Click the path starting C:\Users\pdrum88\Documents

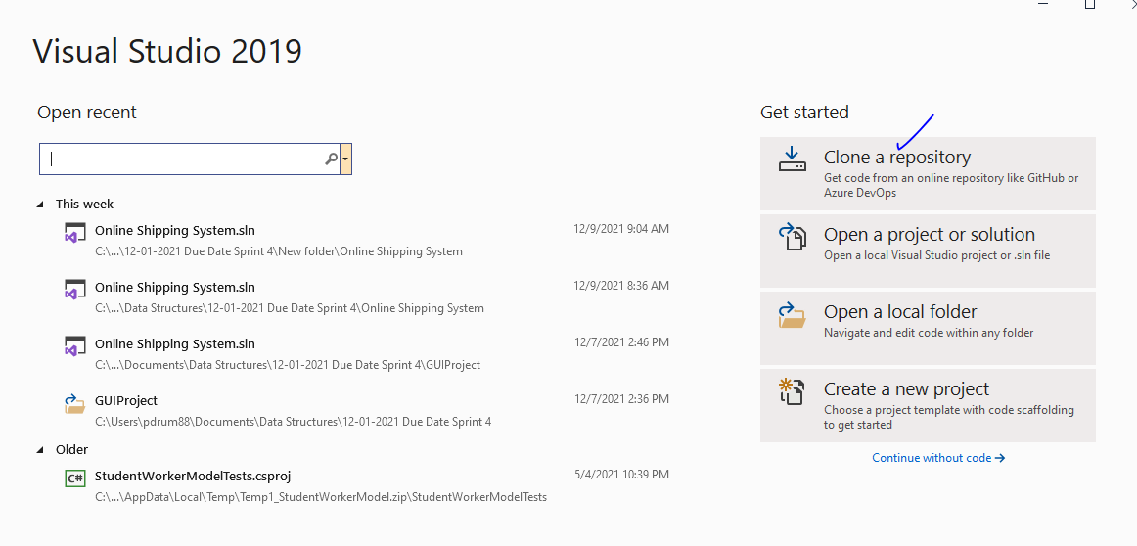(x=293, y=422)
